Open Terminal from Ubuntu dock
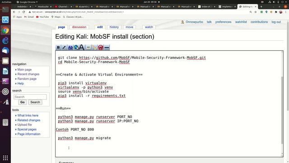The height and width of the screenshot is (163, 289). coord(5,9)
